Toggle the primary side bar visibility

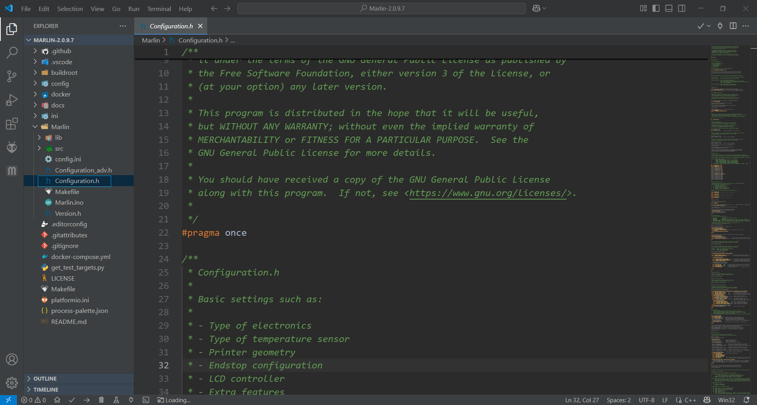[656, 8]
